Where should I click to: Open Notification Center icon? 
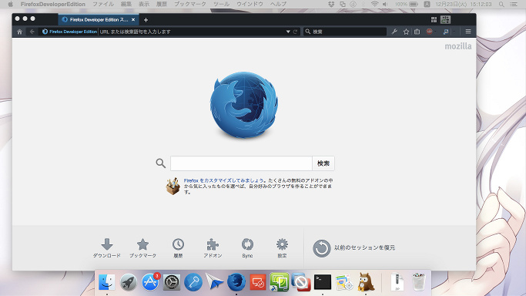click(514, 4)
